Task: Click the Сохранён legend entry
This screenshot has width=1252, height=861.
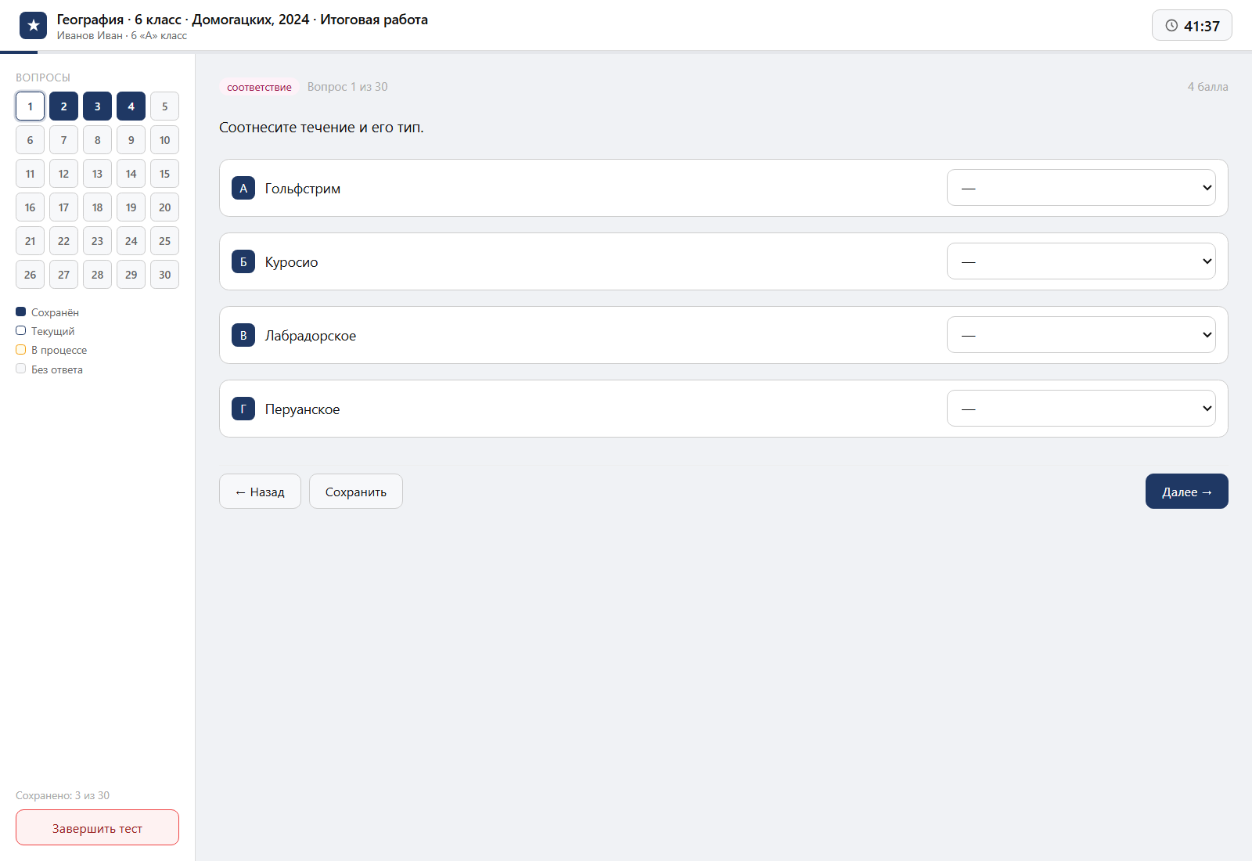Action: tap(48, 312)
